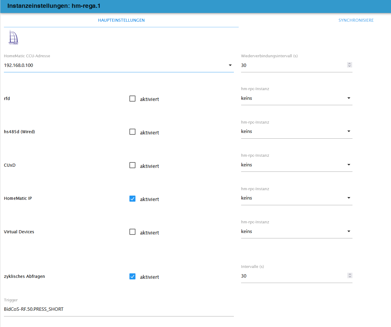The width and height of the screenshot is (391, 327).
Task: Switch to the Synchronisiere tab
Action: [x=356, y=20]
